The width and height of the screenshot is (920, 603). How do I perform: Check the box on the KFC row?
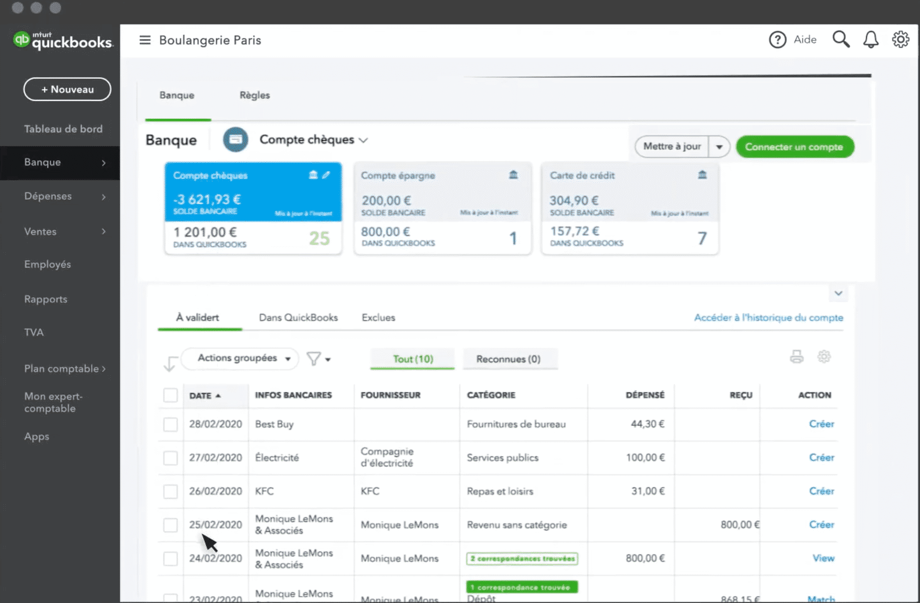point(170,491)
